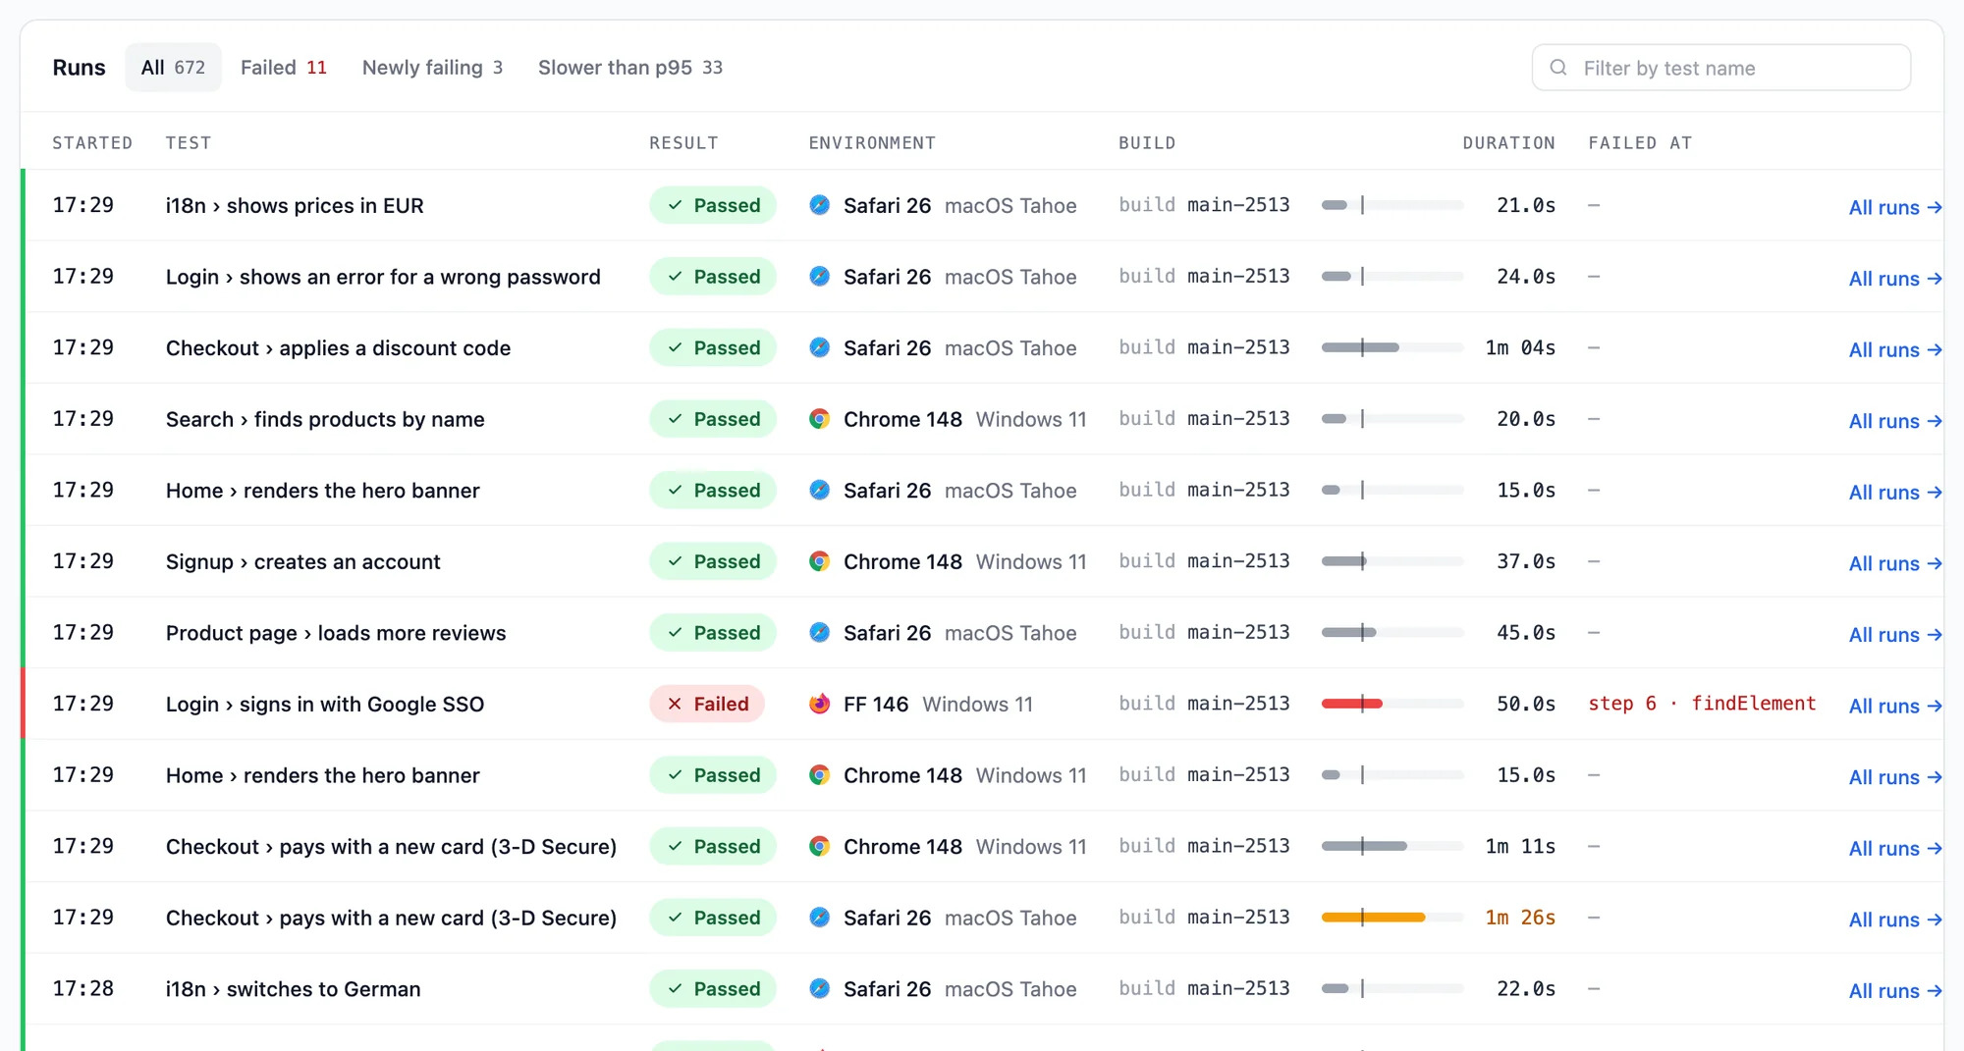Click 'Checkout › applies a discount code' test name
The width and height of the screenshot is (1964, 1051).
(338, 348)
